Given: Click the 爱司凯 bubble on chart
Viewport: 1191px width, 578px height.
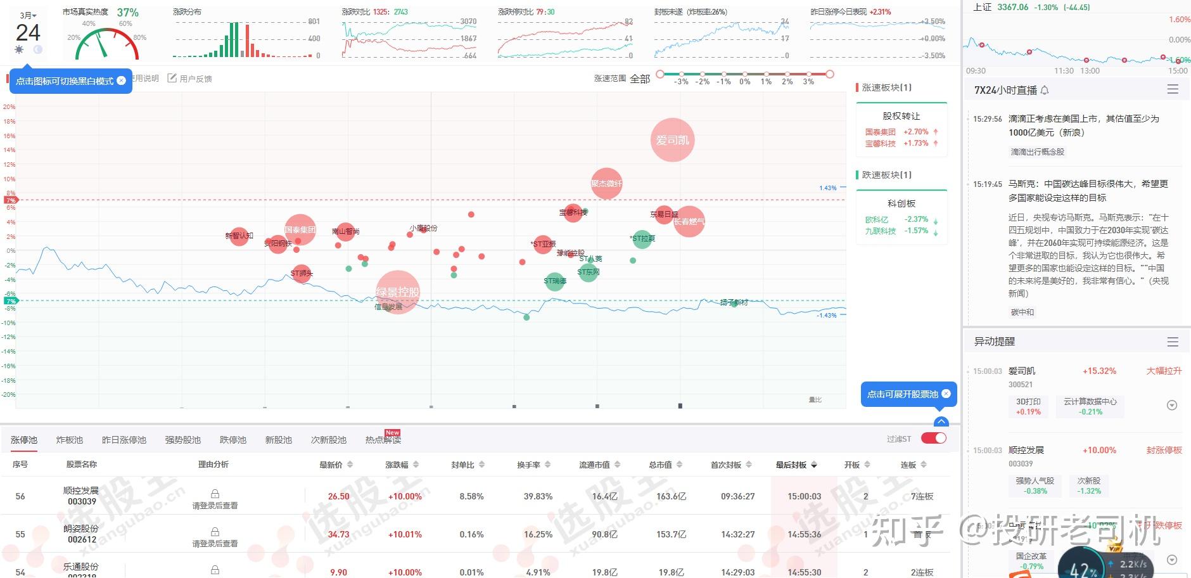Looking at the screenshot, I should (672, 140).
